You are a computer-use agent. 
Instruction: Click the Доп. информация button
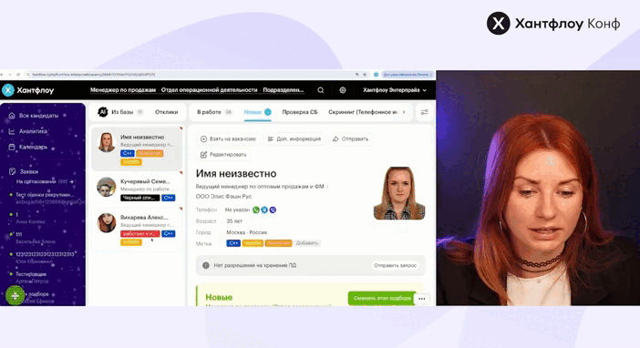point(294,139)
